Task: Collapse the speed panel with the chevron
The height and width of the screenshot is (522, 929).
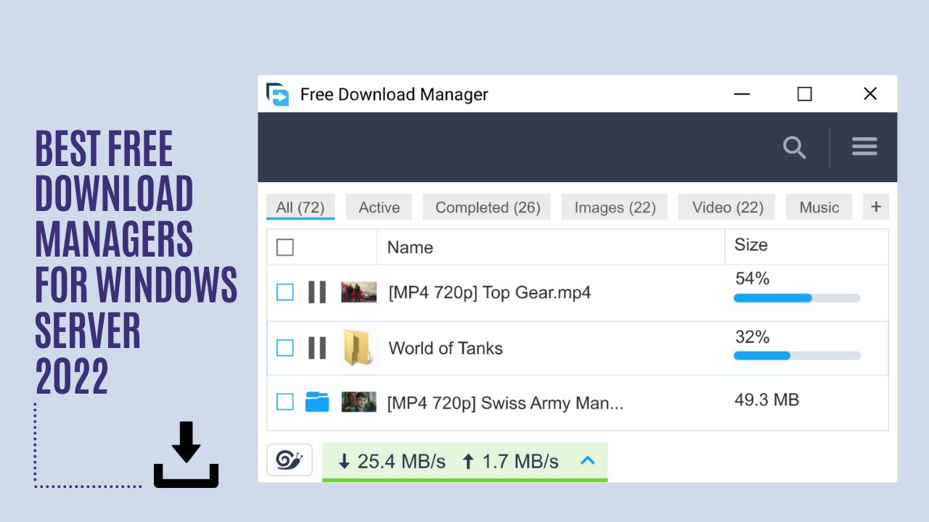Action: (x=588, y=461)
